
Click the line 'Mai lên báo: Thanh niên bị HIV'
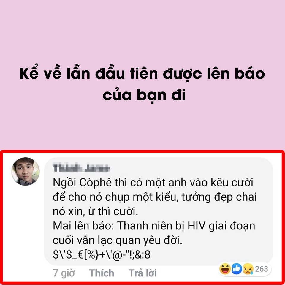154,226
